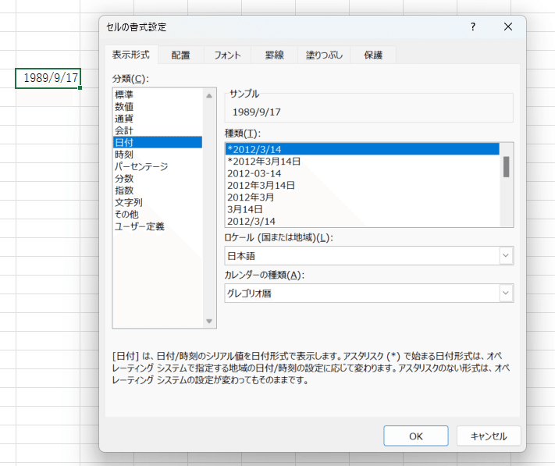This screenshot has width=555, height=466.
Task: Choose the 2012年3月 date format
Action: point(362,197)
